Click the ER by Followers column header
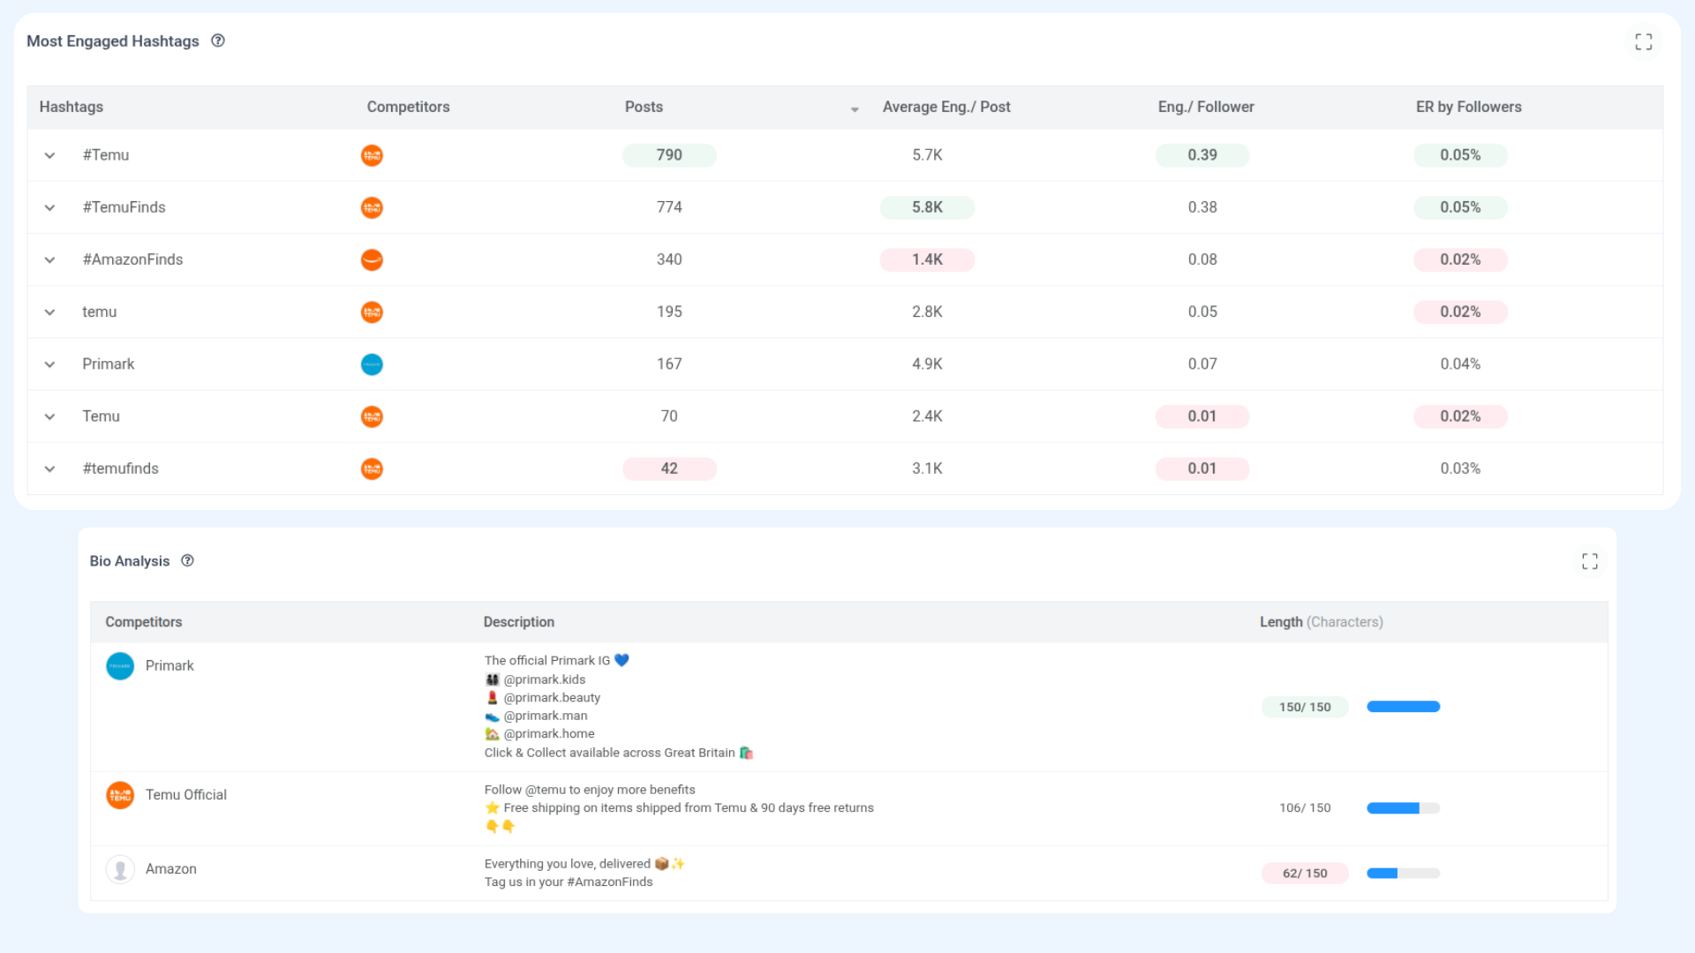The image size is (1695, 953). (x=1468, y=107)
